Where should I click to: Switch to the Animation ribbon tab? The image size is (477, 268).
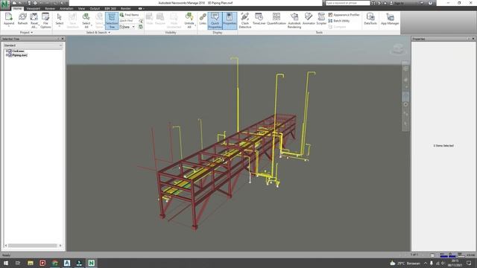(66, 8)
